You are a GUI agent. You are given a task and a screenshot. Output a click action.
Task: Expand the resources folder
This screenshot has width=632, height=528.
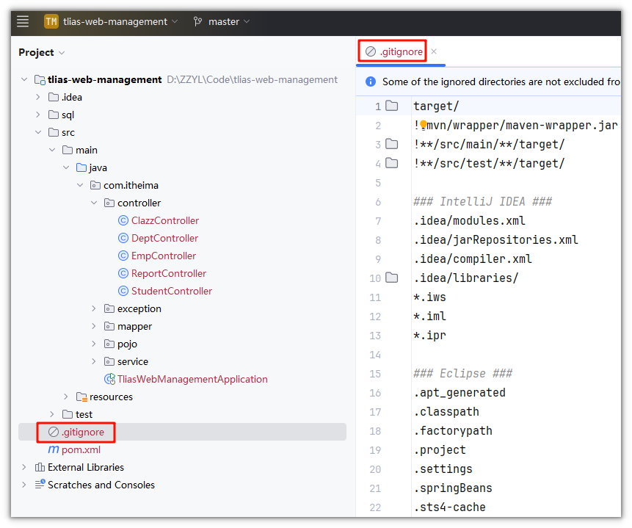click(x=66, y=397)
